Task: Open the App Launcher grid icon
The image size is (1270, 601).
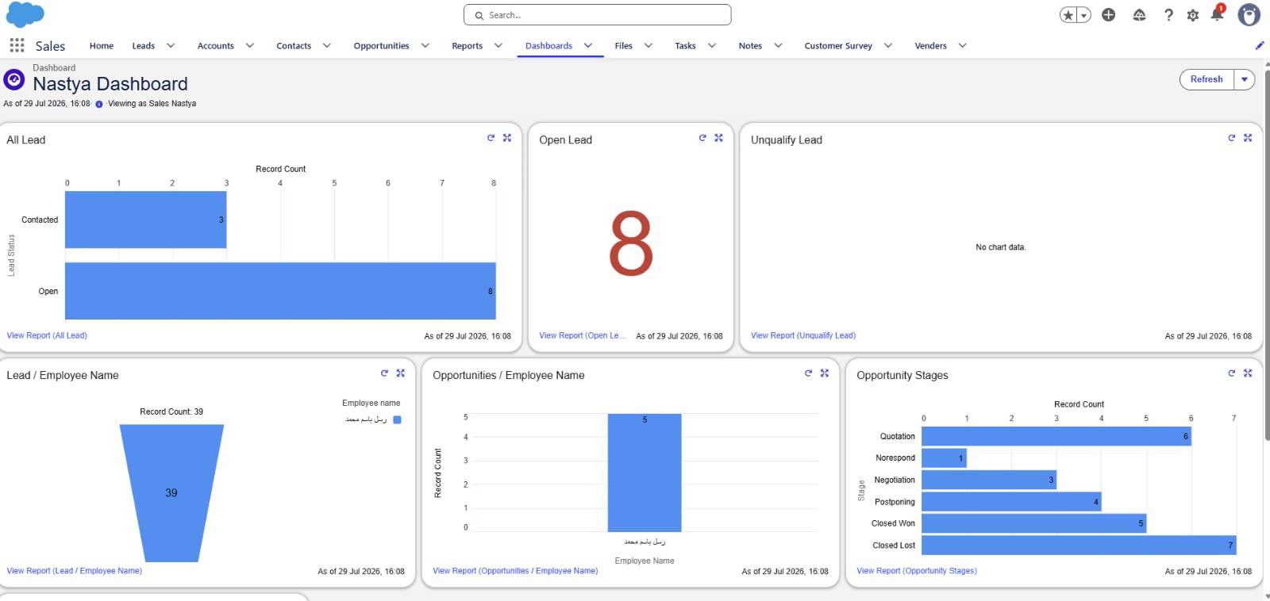Action: pos(17,45)
